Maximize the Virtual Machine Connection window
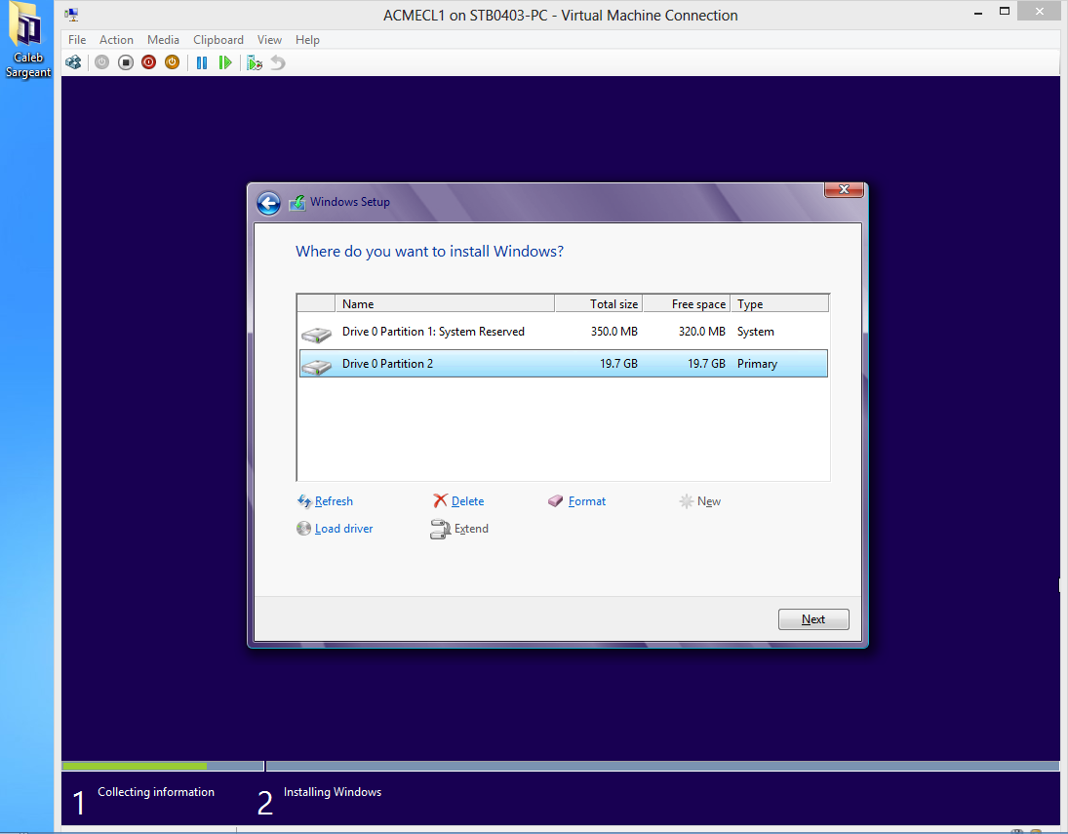 pyautogui.click(x=1004, y=11)
